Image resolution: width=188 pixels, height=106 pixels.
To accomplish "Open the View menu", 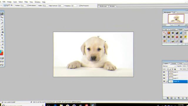I will [31, 2].
